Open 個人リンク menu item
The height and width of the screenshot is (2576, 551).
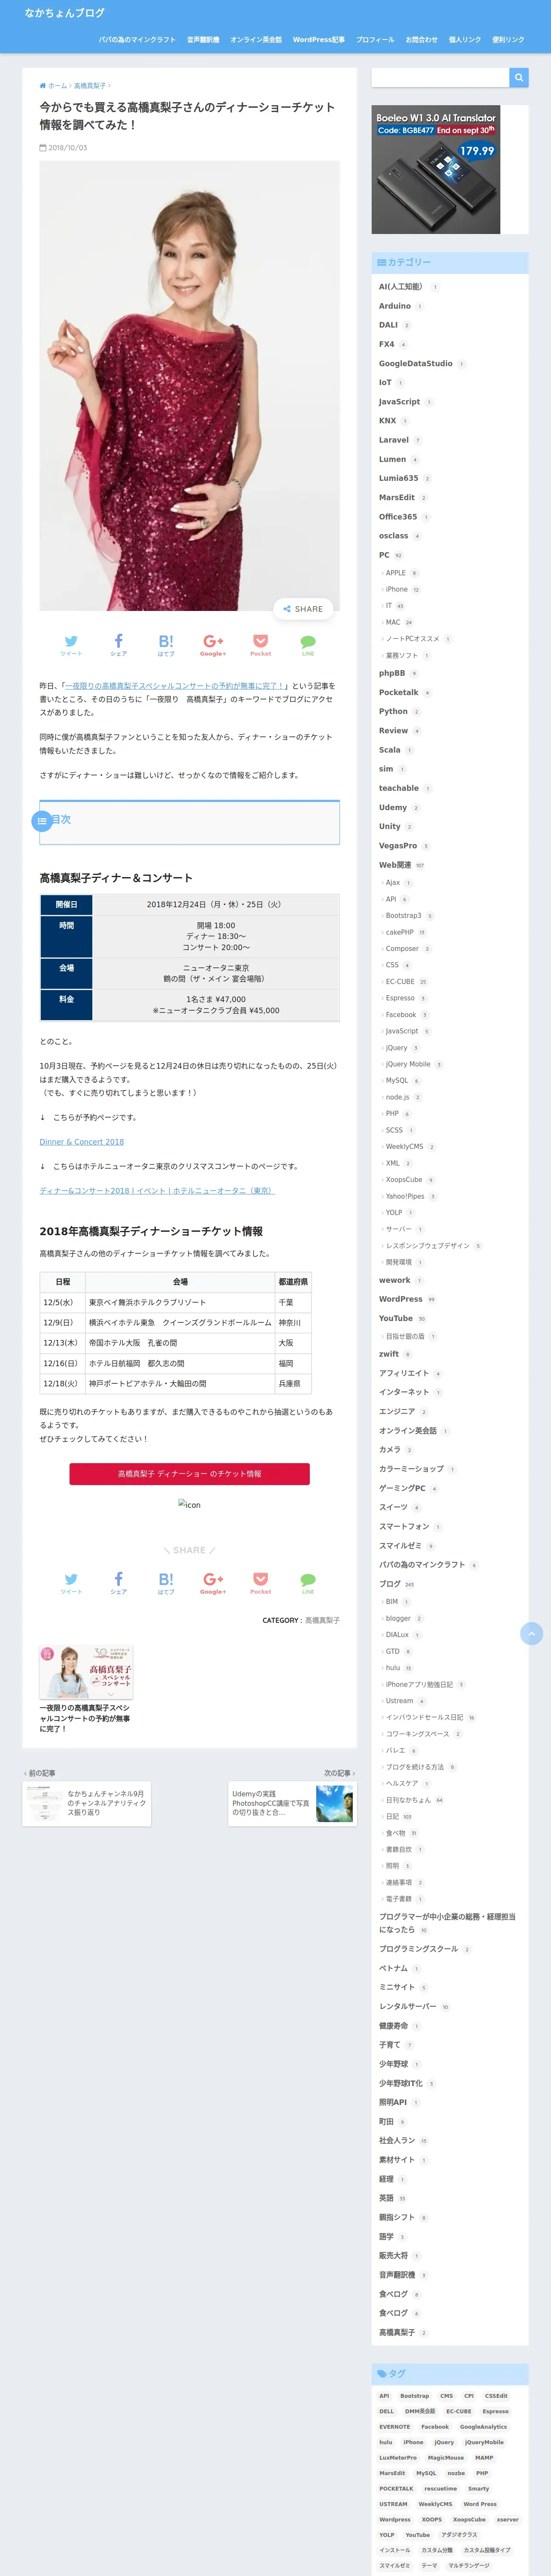pos(465,40)
